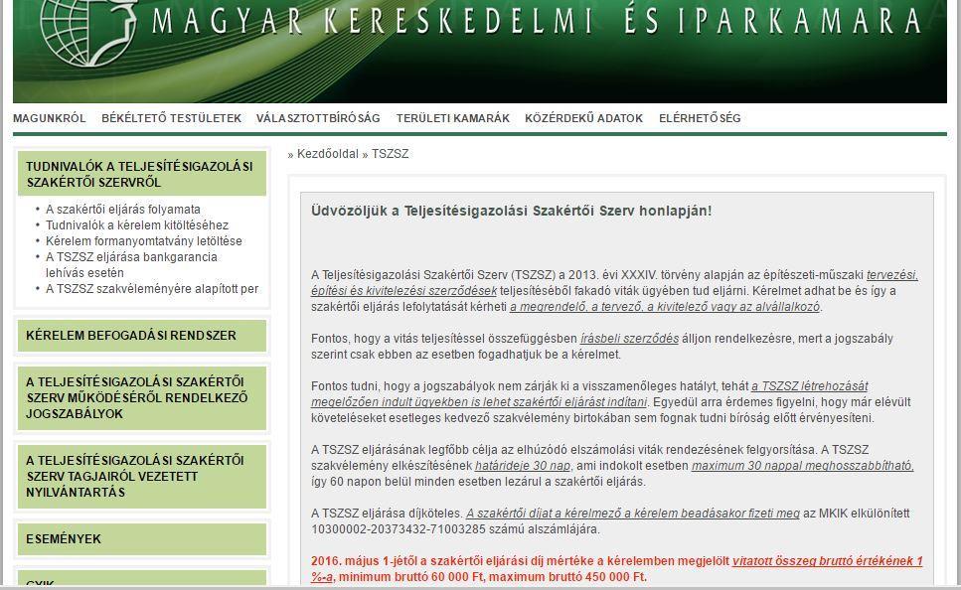961x590 pixels.
Task: Open 'A szakértői eljárás folyamata' link
Action: coord(123,209)
